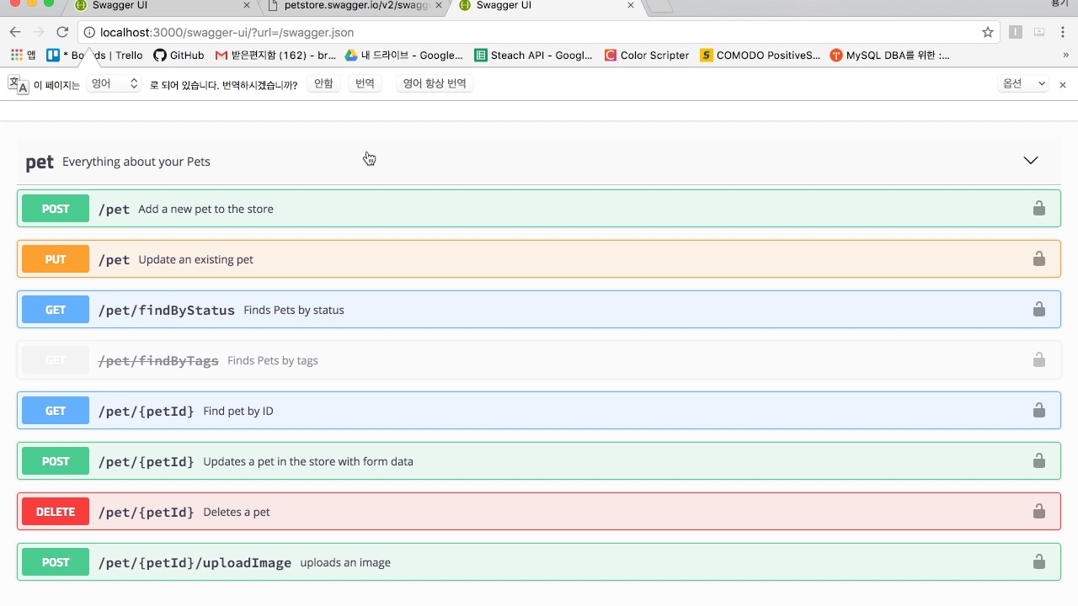Image resolution: width=1078 pixels, height=606 pixels.
Task: Open the COMODO PositiveS... bookmark
Action: click(x=760, y=55)
